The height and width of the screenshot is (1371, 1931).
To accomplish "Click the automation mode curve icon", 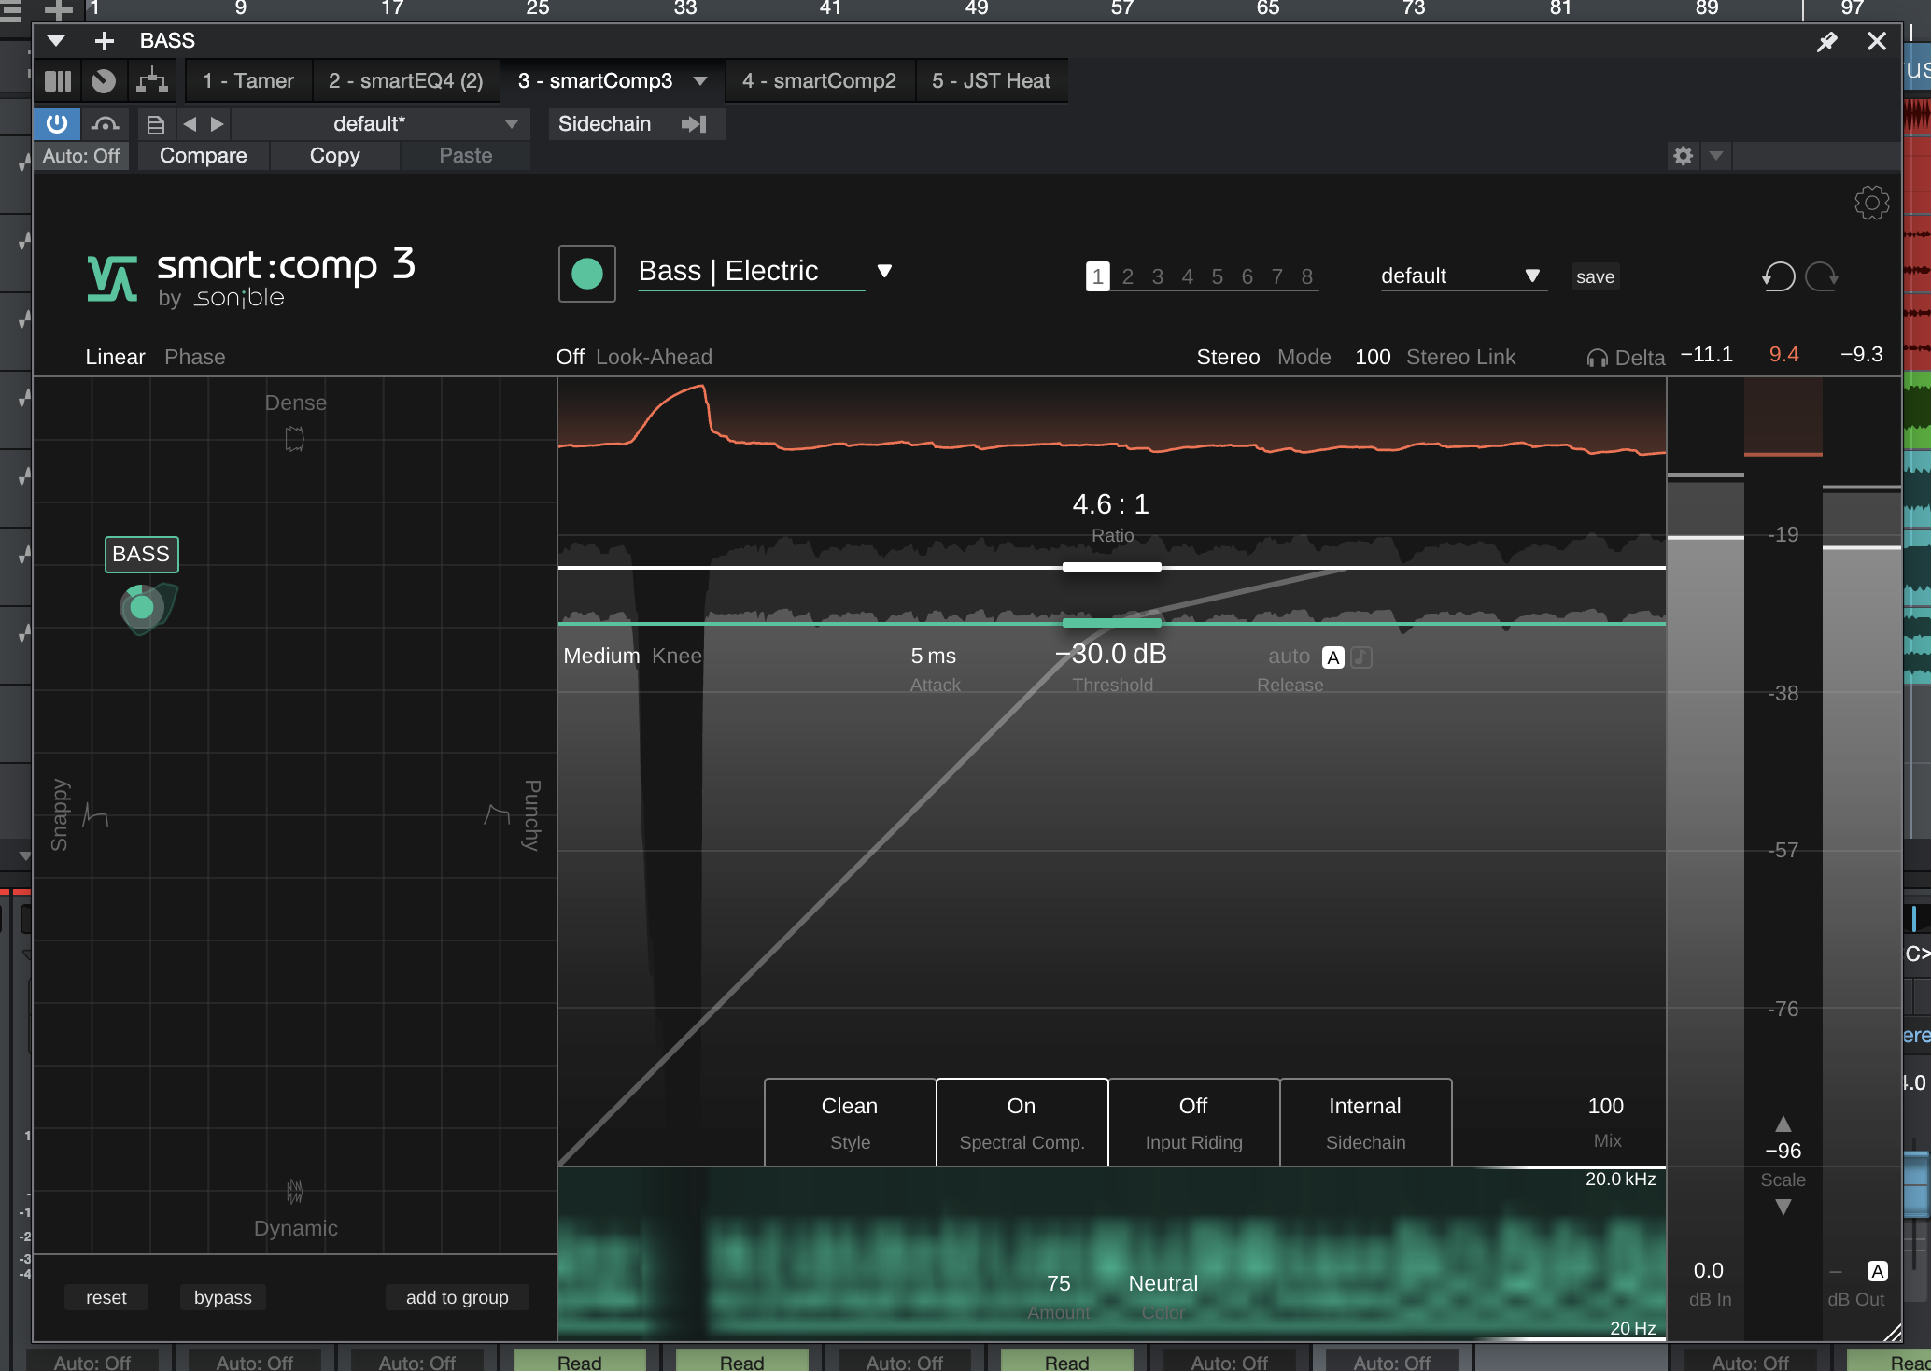I will coord(106,123).
